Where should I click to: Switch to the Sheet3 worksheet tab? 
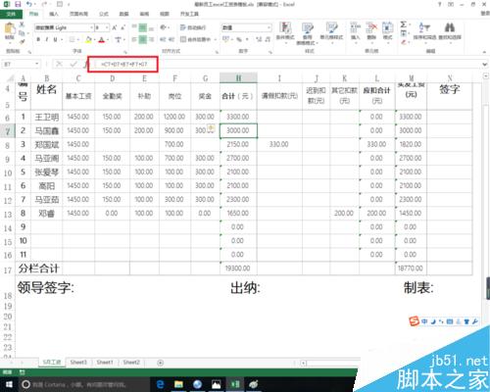(x=78, y=362)
